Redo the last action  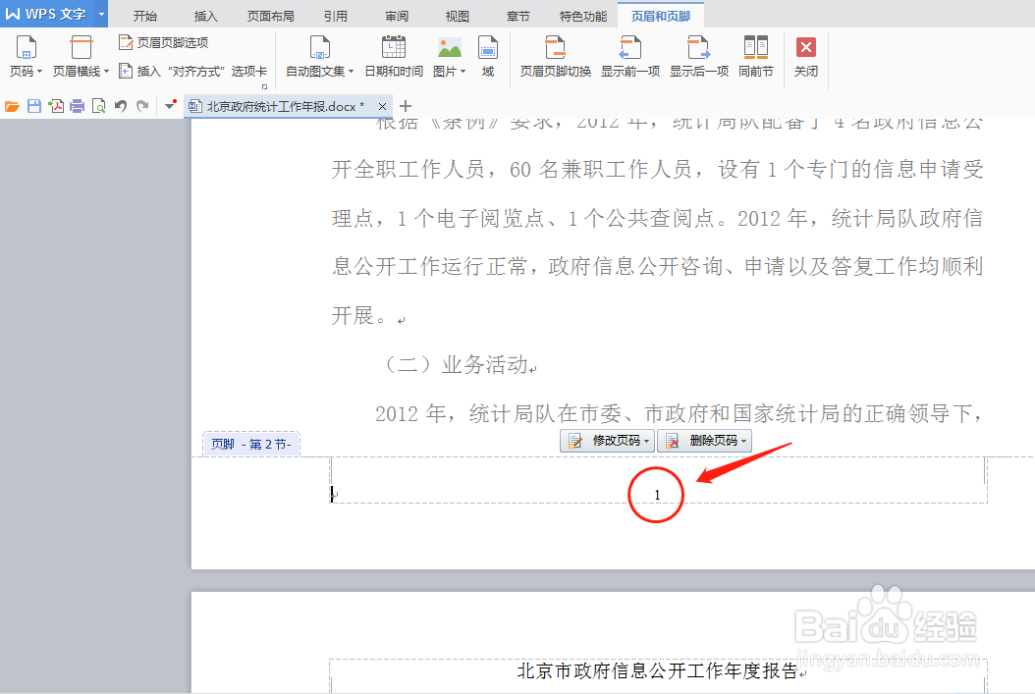tap(142, 106)
